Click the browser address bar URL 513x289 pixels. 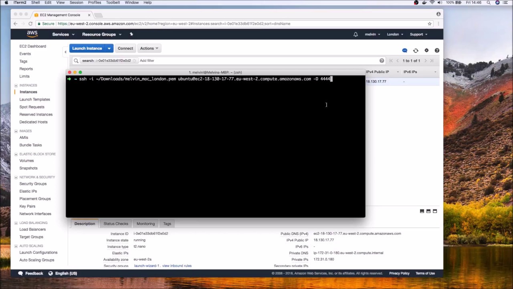(x=174, y=24)
